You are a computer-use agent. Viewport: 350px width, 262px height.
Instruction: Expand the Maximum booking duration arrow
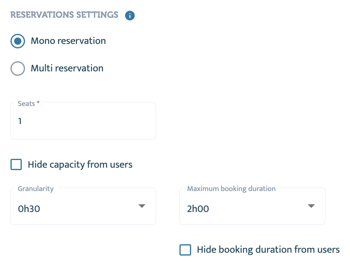tap(311, 206)
